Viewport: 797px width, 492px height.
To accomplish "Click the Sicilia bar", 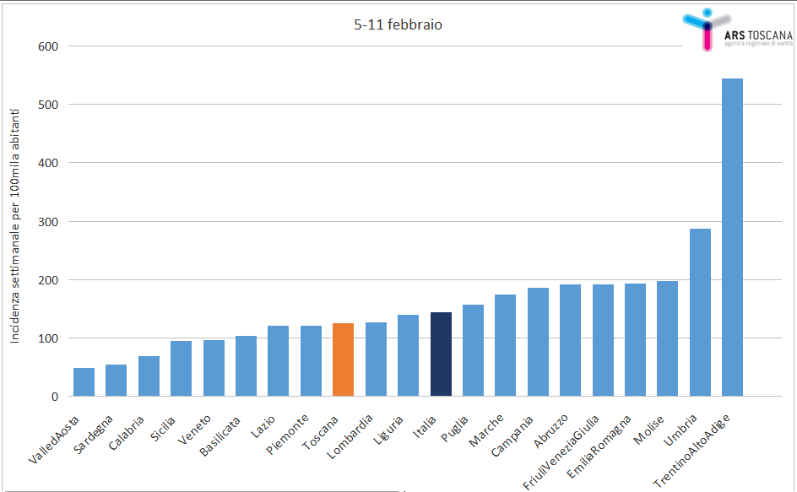I will tap(181, 369).
